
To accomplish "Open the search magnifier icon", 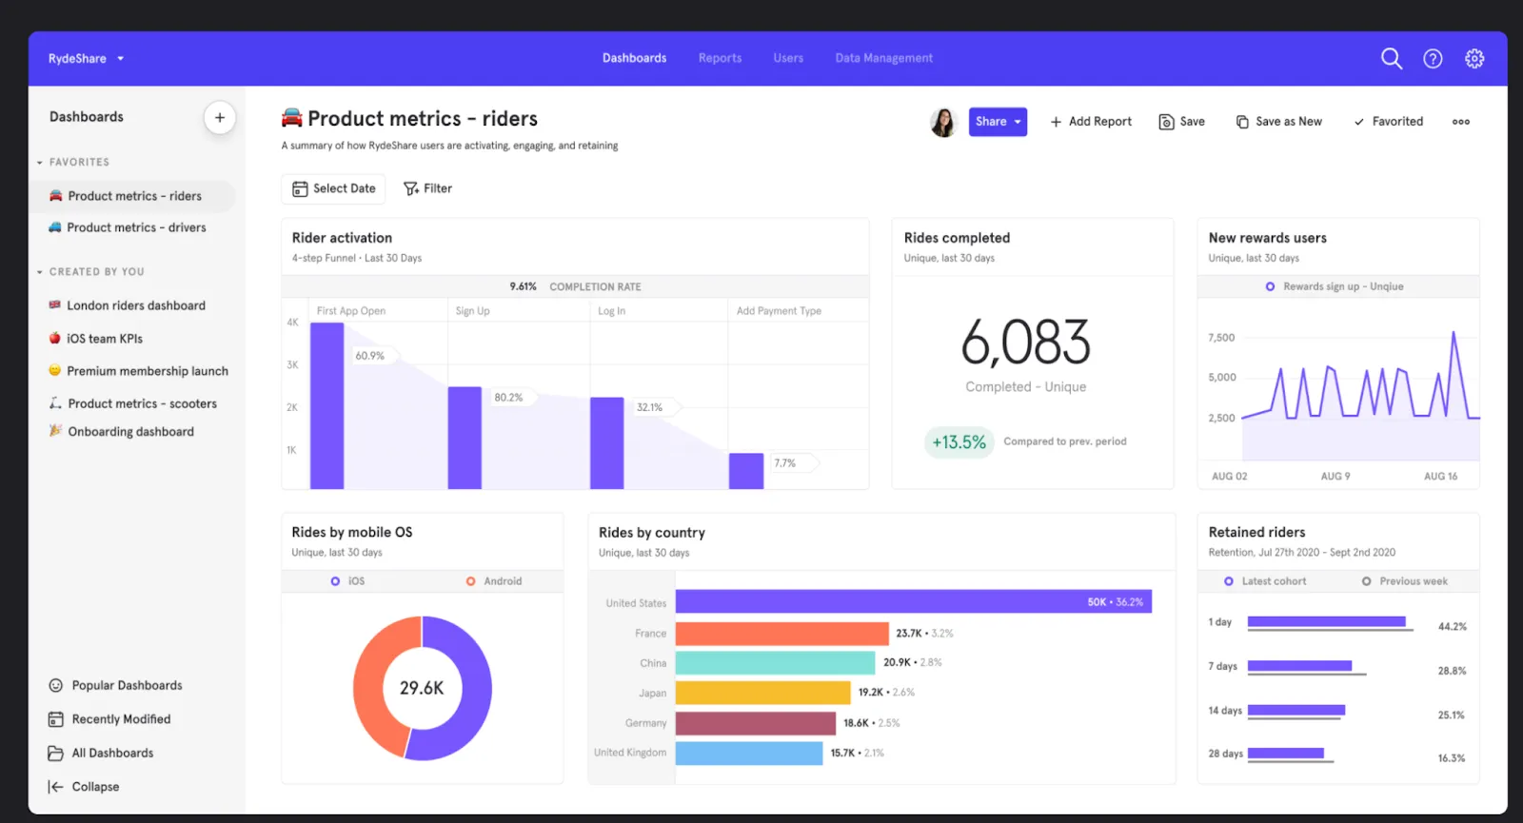I will (1392, 59).
